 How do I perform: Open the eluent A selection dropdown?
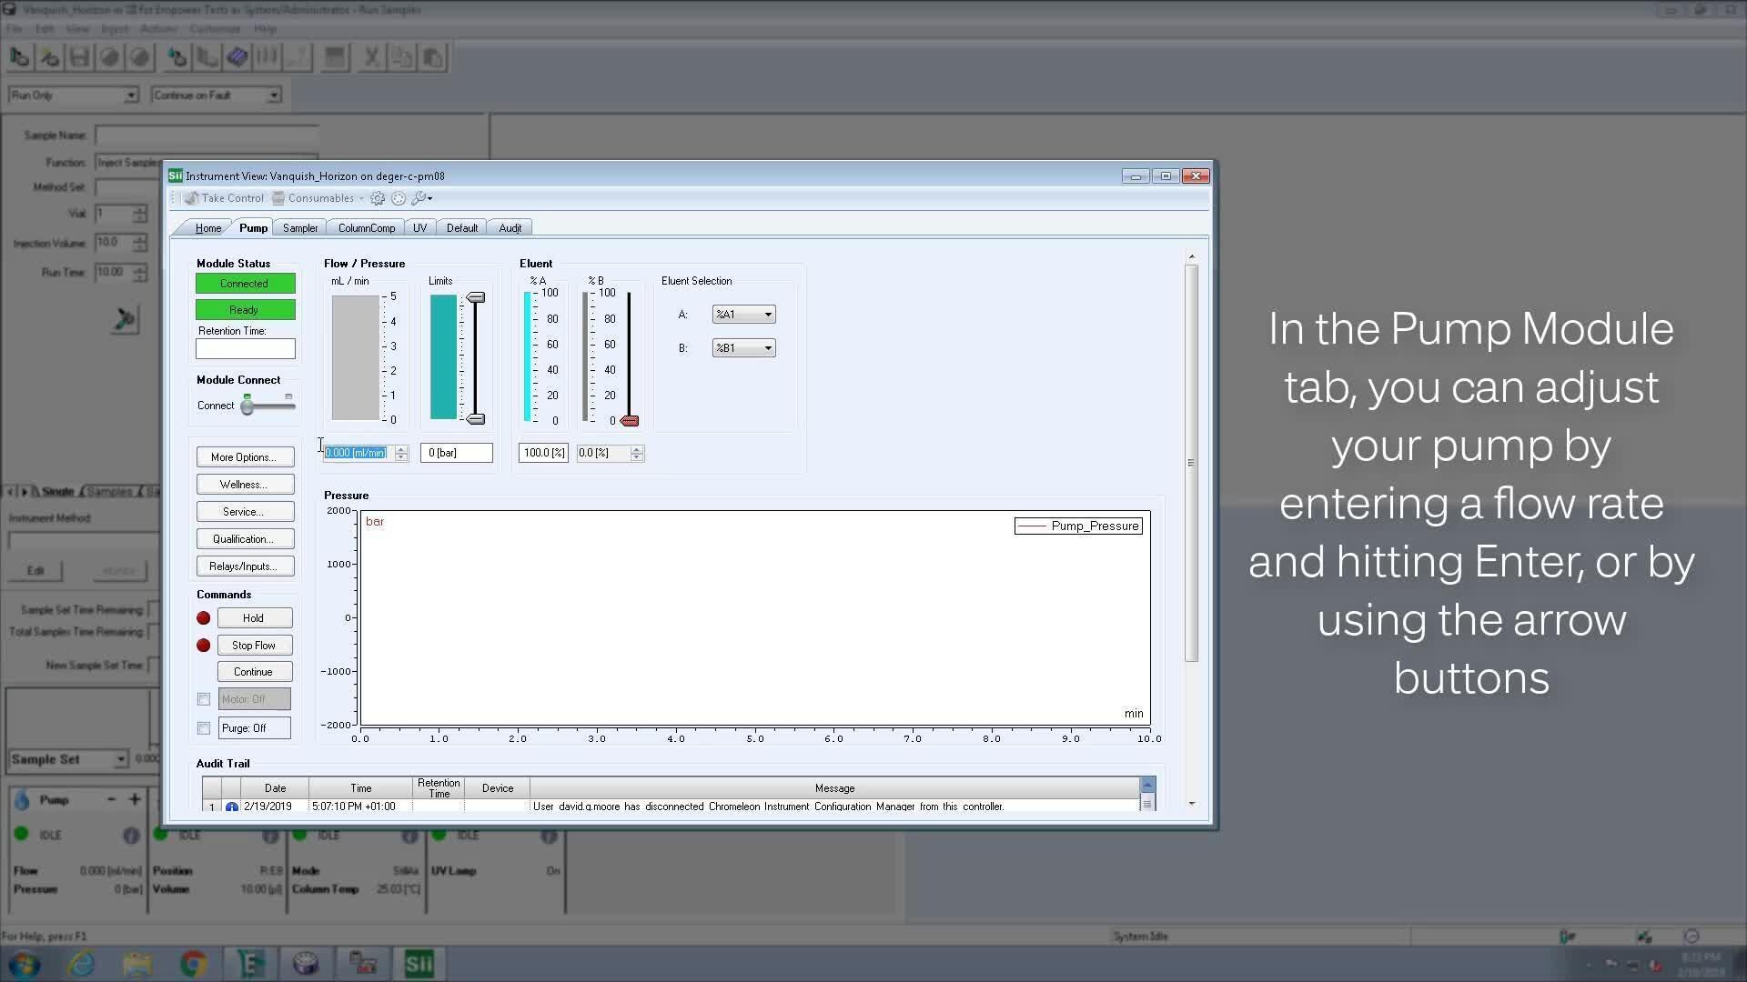click(743, 315)
